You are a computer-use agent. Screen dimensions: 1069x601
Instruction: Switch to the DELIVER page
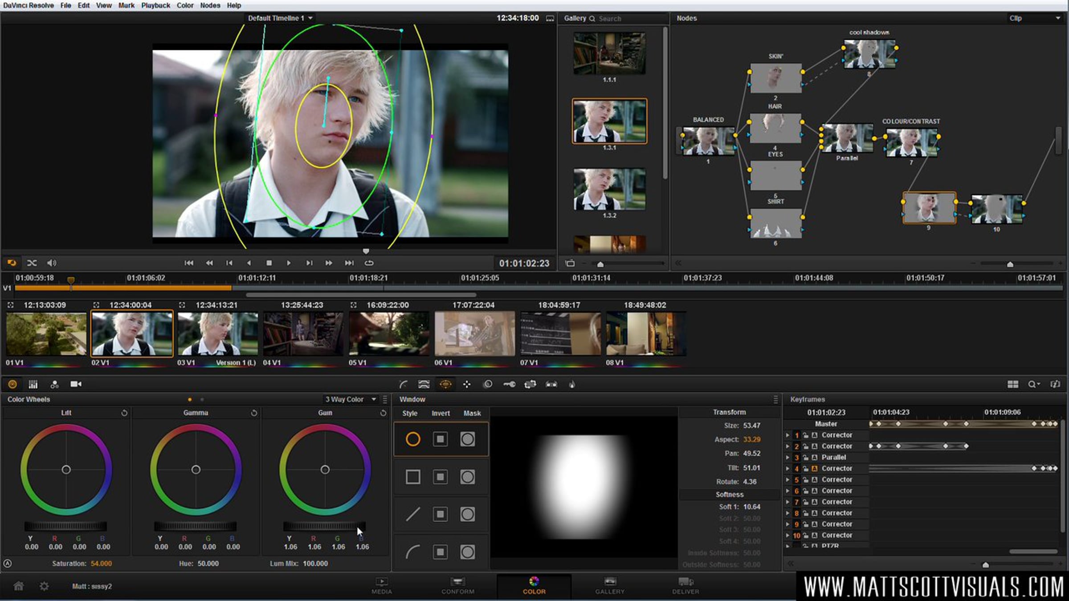tap(685, 586)
